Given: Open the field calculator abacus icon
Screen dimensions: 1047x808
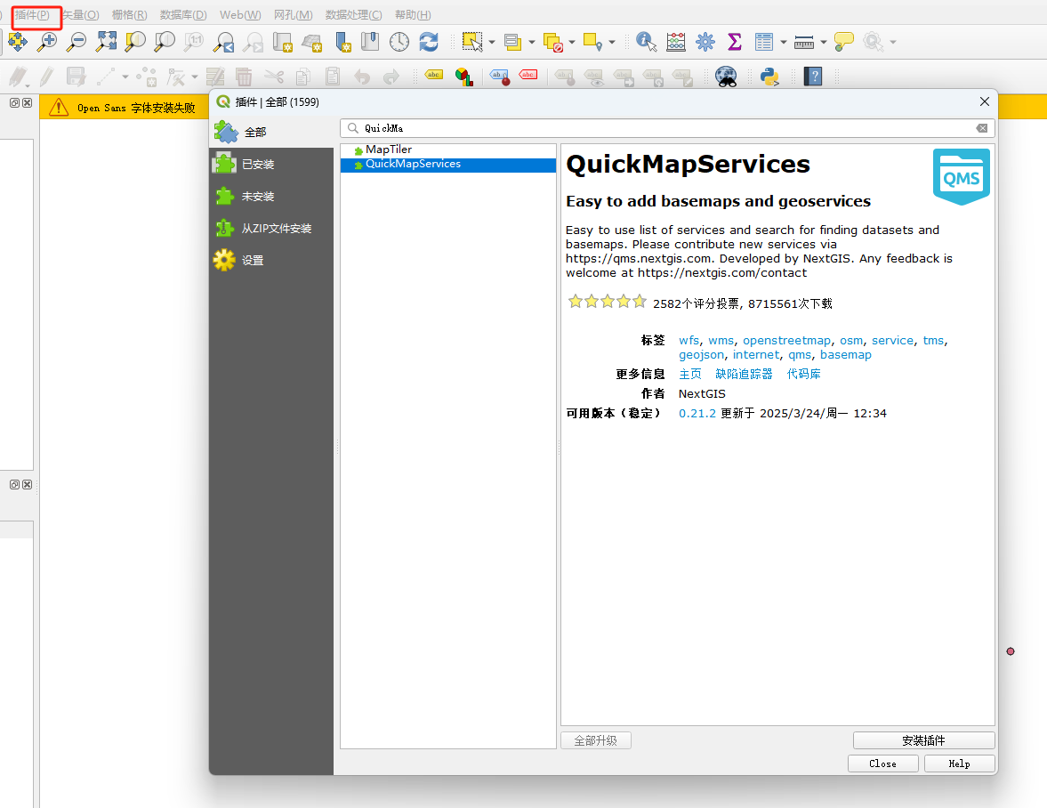Looking at the screenshot, I should (x=676, y=41).
